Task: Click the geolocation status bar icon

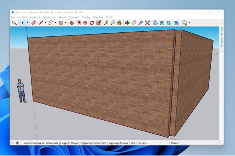Action: pos(12,143)
